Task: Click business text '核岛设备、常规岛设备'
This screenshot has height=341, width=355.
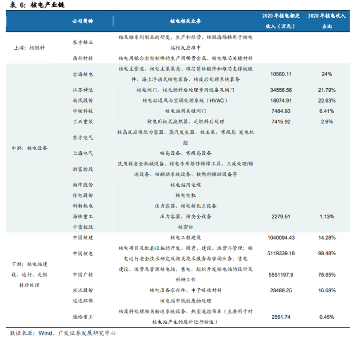Action: pos(186,153)
